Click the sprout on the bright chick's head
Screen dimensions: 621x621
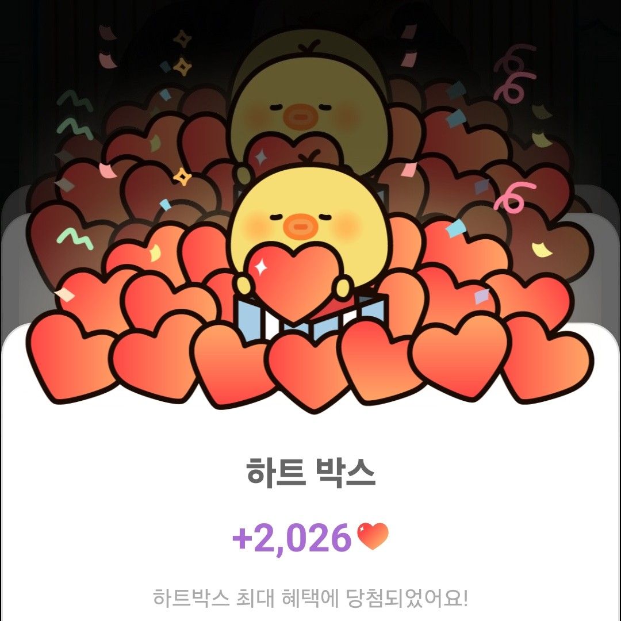click(x=309, y=158)
